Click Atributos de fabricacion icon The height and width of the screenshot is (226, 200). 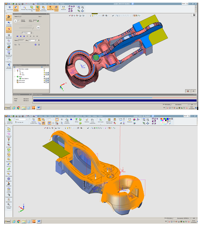pos(109,121)
